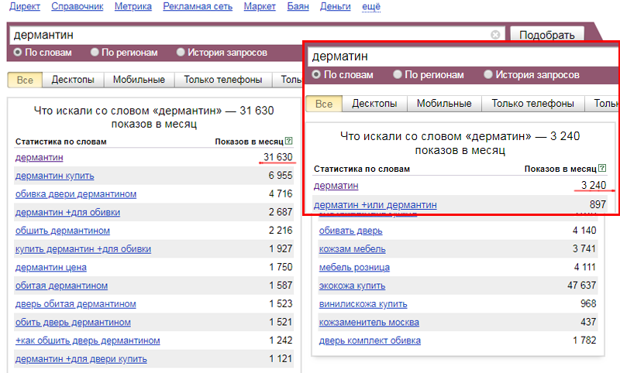This screenshot has width=620, height=373.
Task: Open the Метрика menu link
Action: pos(133,6)
